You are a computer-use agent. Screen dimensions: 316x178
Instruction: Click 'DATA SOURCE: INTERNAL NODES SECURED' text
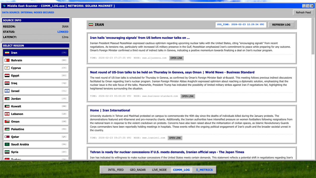pyautogui.click(x=28, y=12)
